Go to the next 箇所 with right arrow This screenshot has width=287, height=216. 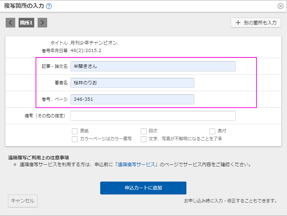(x=42, y=23)
